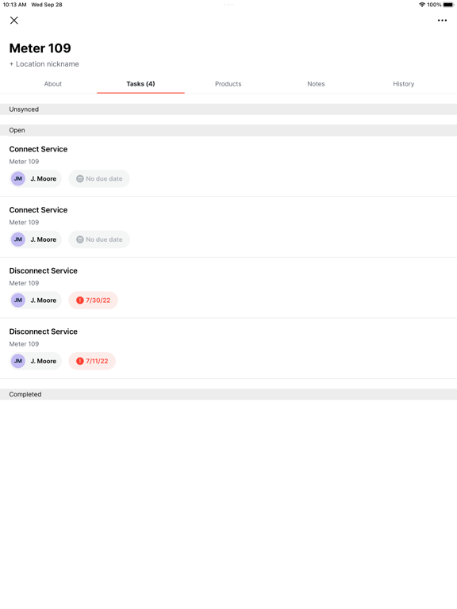The height and width of the screenshot is (609, 457).
Task: Open the first Connect Service task
Action: [x=228, y=167]
